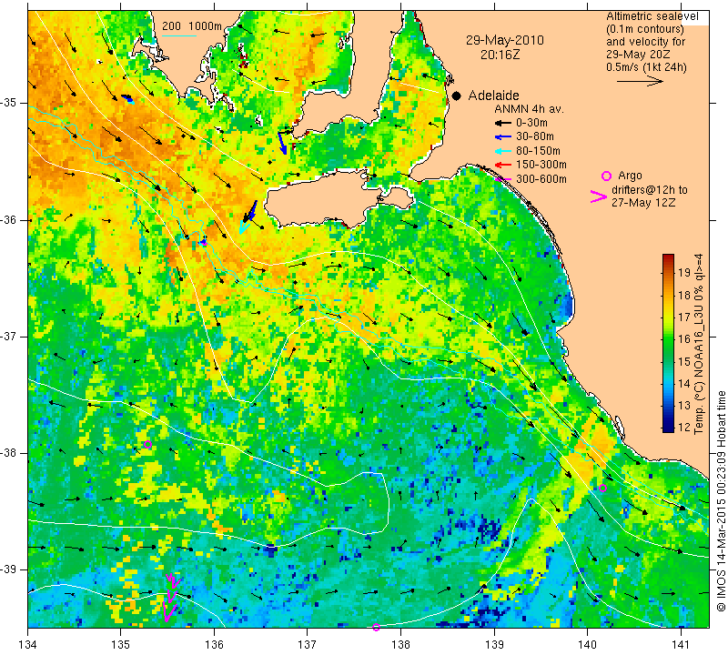Click the longitude axis label 137
The image size is (728, 655).
click(x=307, y=644)
